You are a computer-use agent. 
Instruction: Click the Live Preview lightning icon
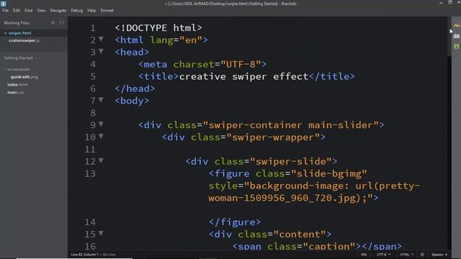click(456, 26)
